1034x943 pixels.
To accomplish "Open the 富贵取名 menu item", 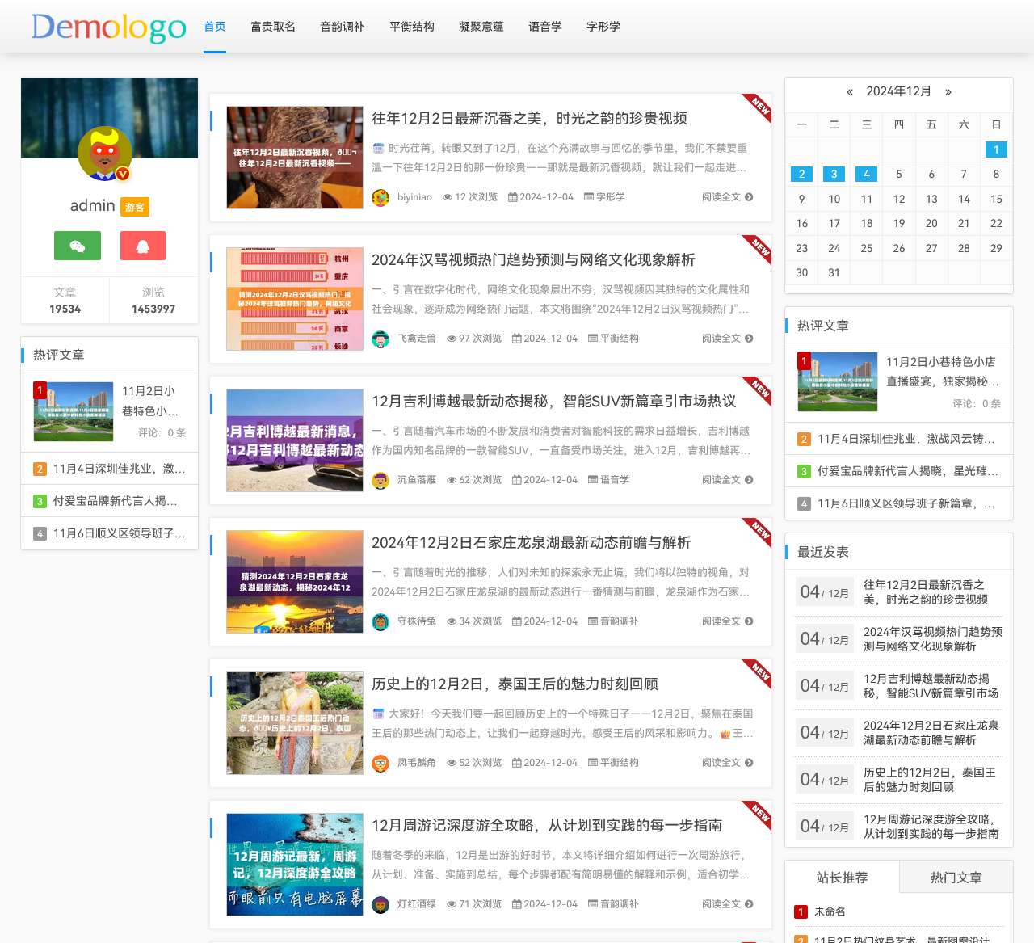I will [x=272, y=27].
